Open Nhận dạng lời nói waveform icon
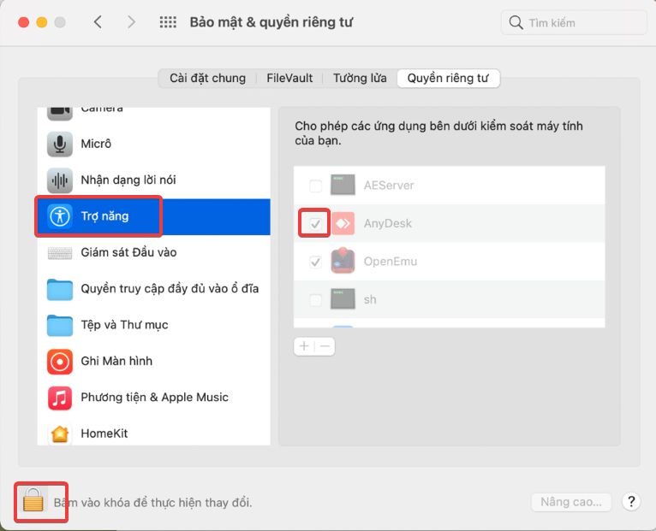 [60, 180]
